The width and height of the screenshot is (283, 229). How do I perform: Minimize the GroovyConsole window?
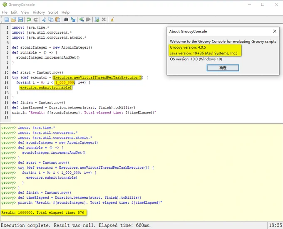249,5
